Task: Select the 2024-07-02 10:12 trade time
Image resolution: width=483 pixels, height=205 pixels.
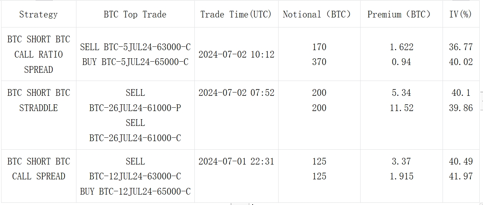Action: click(x=236, y=54)
